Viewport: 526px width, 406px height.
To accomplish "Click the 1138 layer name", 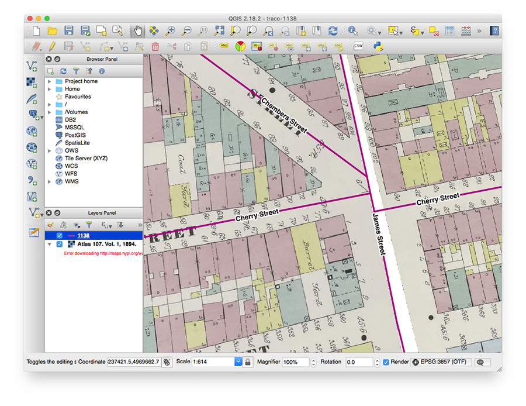I will (83, 235).
